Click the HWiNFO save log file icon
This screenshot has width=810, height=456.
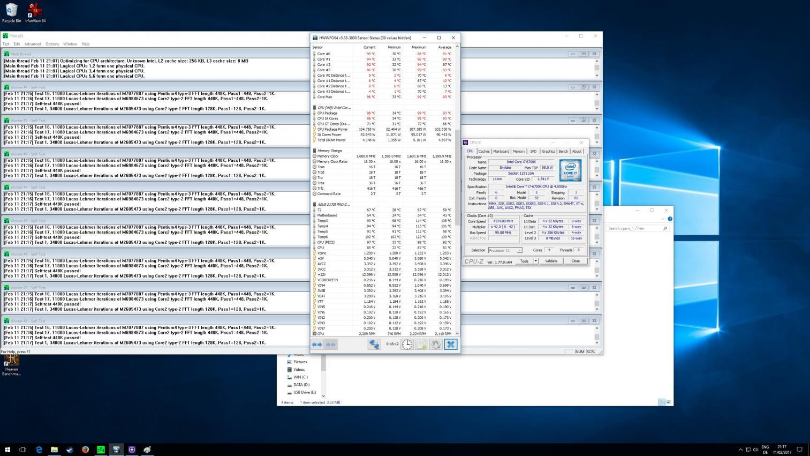tap(422, 345)
